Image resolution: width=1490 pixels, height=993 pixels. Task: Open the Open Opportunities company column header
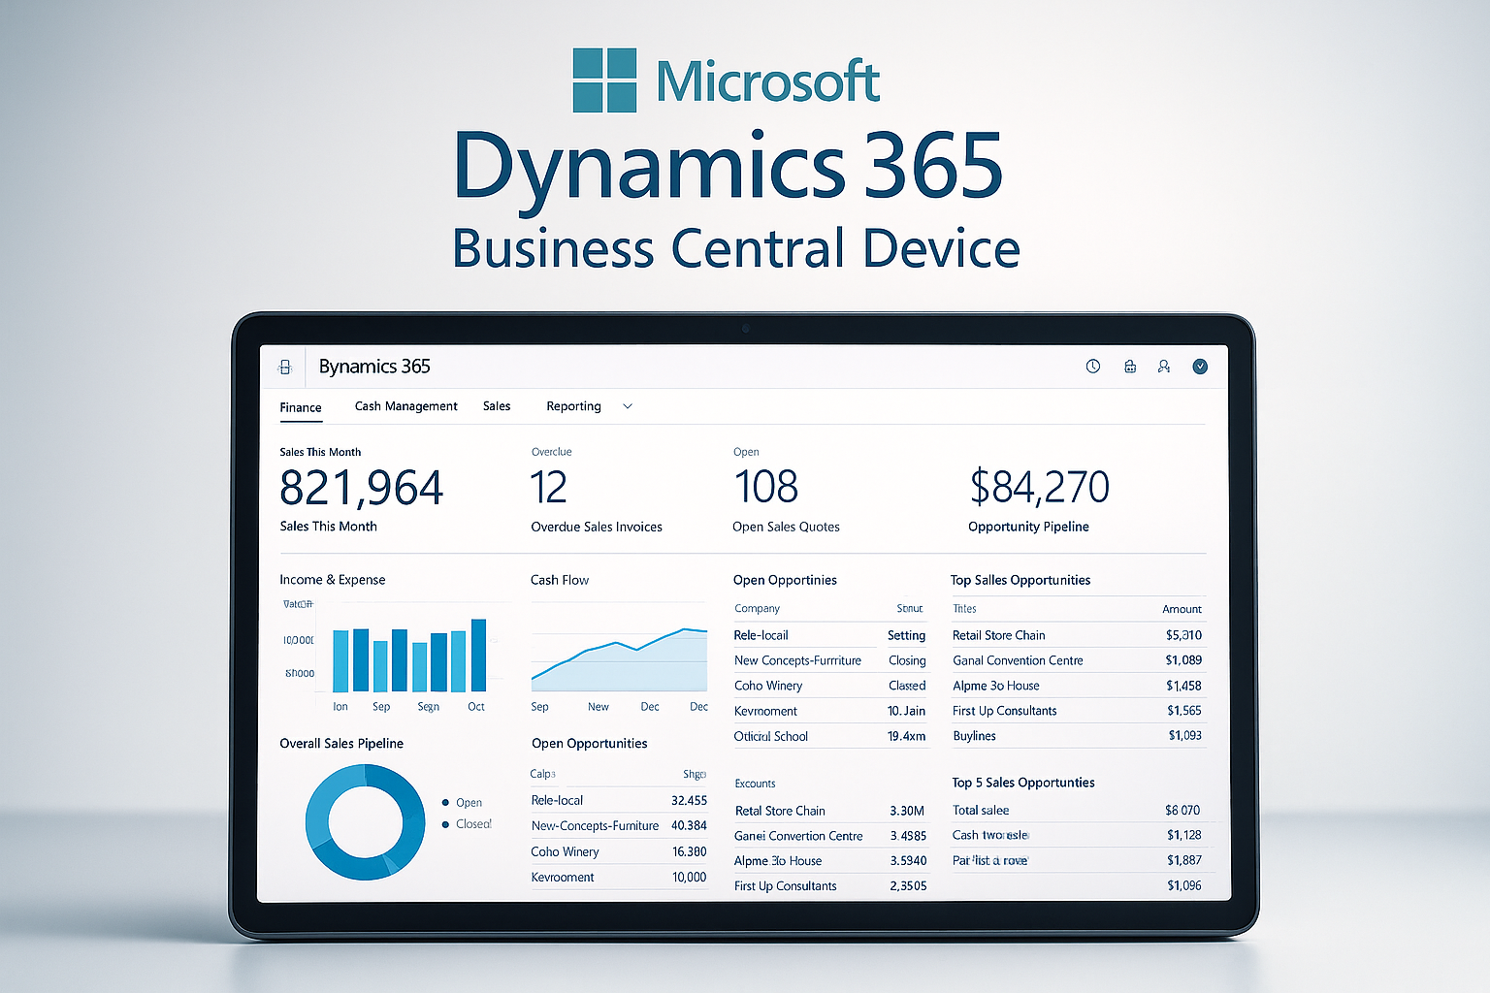tap(757, 608)
